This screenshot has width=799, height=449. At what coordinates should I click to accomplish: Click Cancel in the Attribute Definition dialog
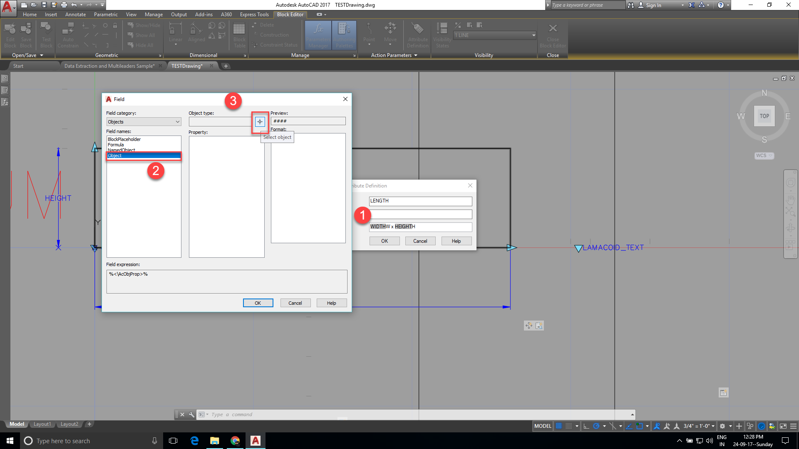(x=420, y=241)
